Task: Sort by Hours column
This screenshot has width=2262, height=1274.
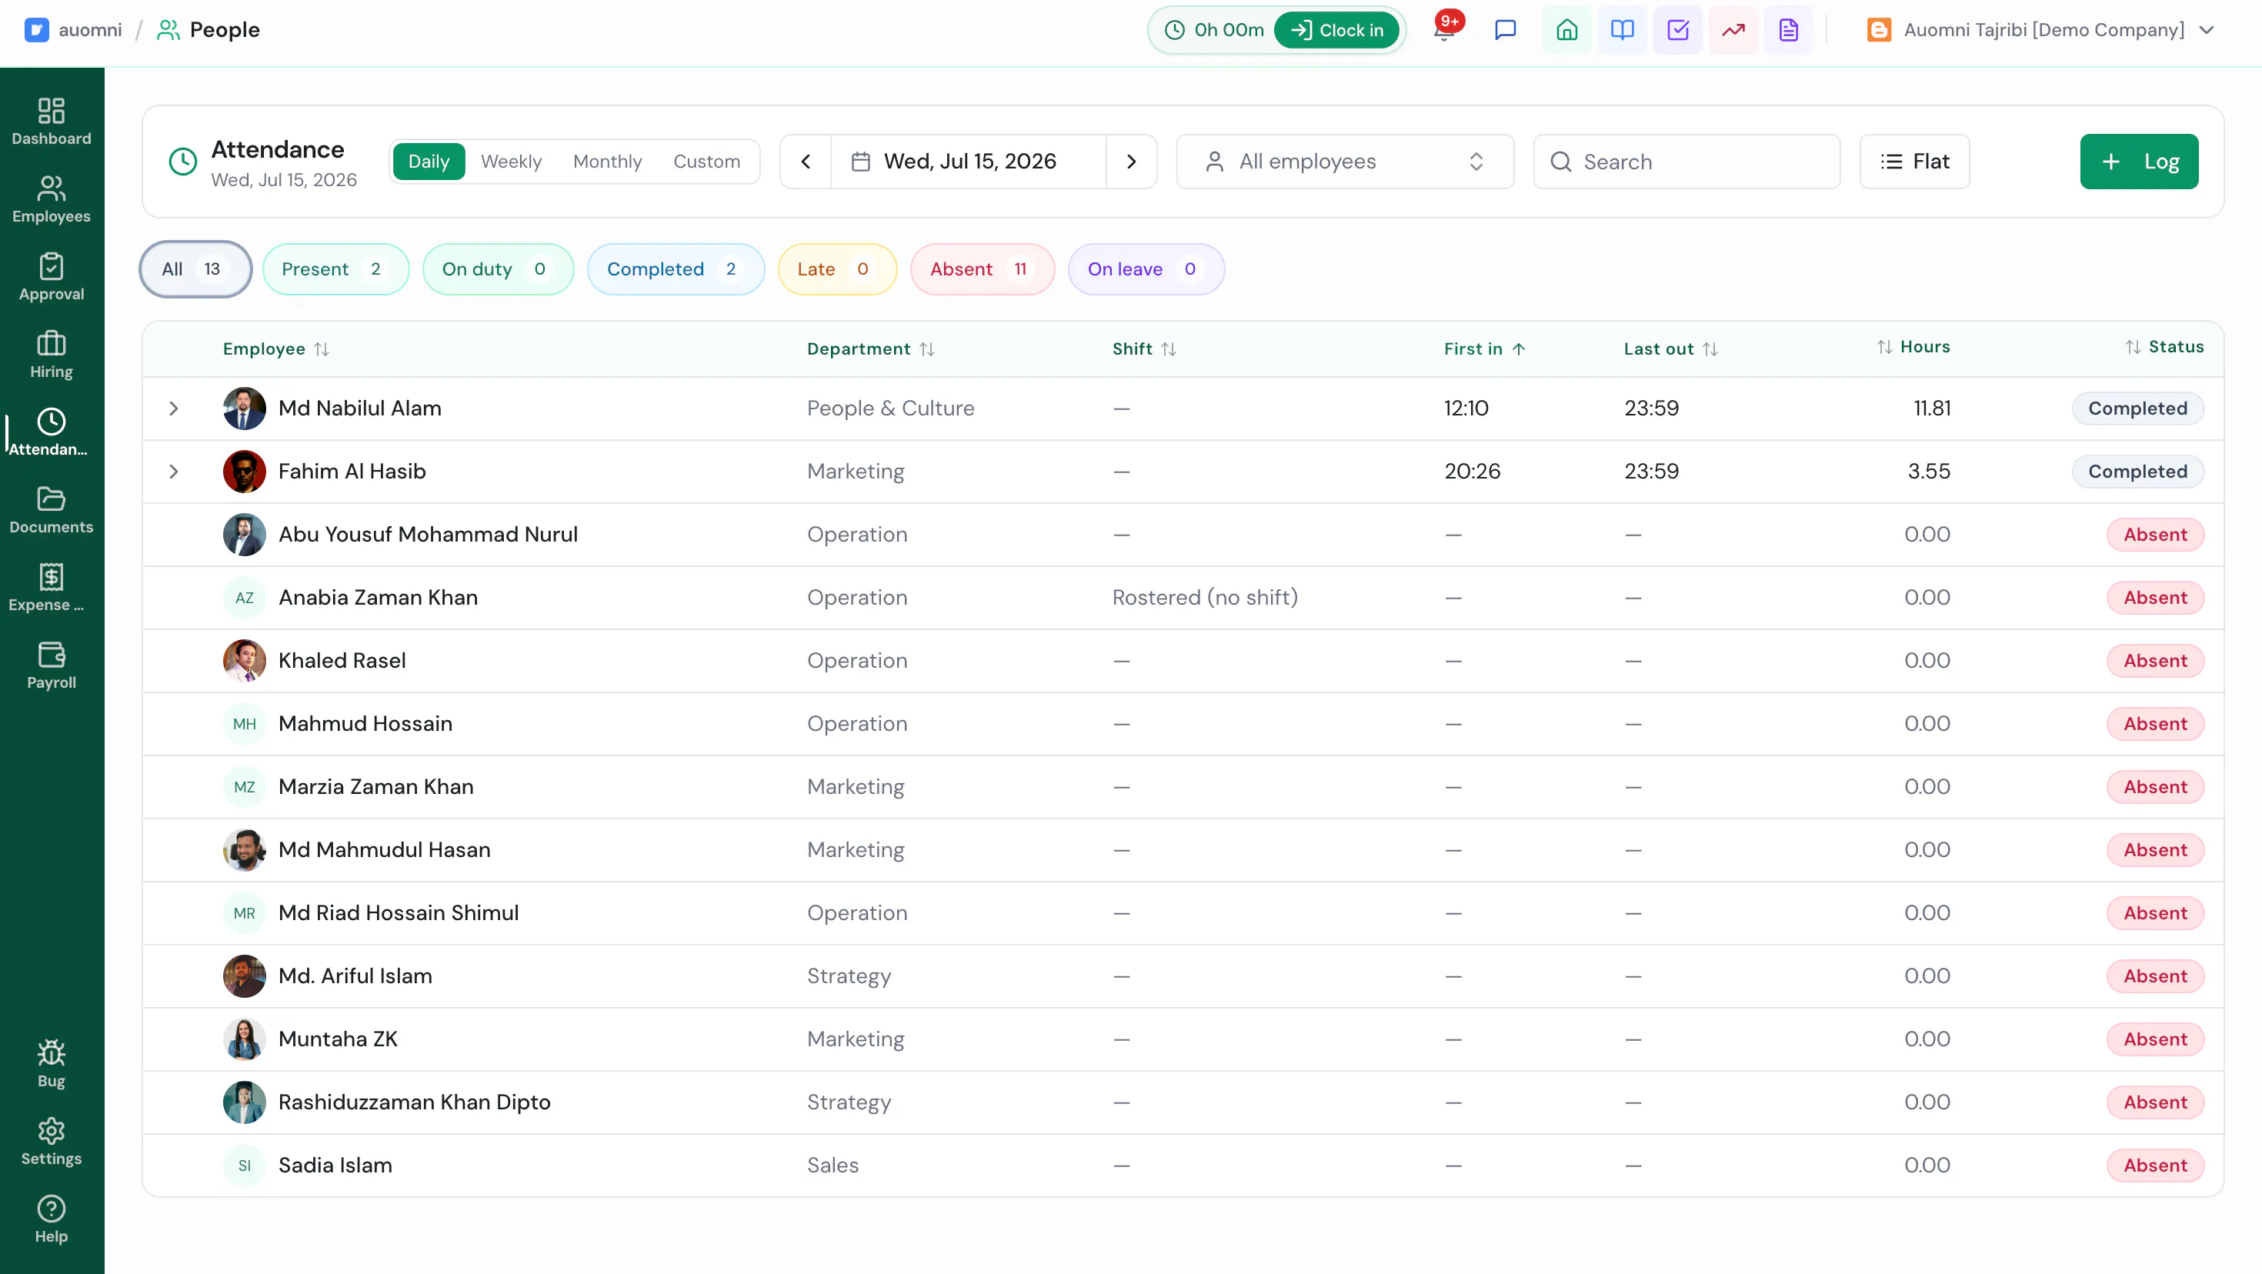Action: (x=1913, y=347)
